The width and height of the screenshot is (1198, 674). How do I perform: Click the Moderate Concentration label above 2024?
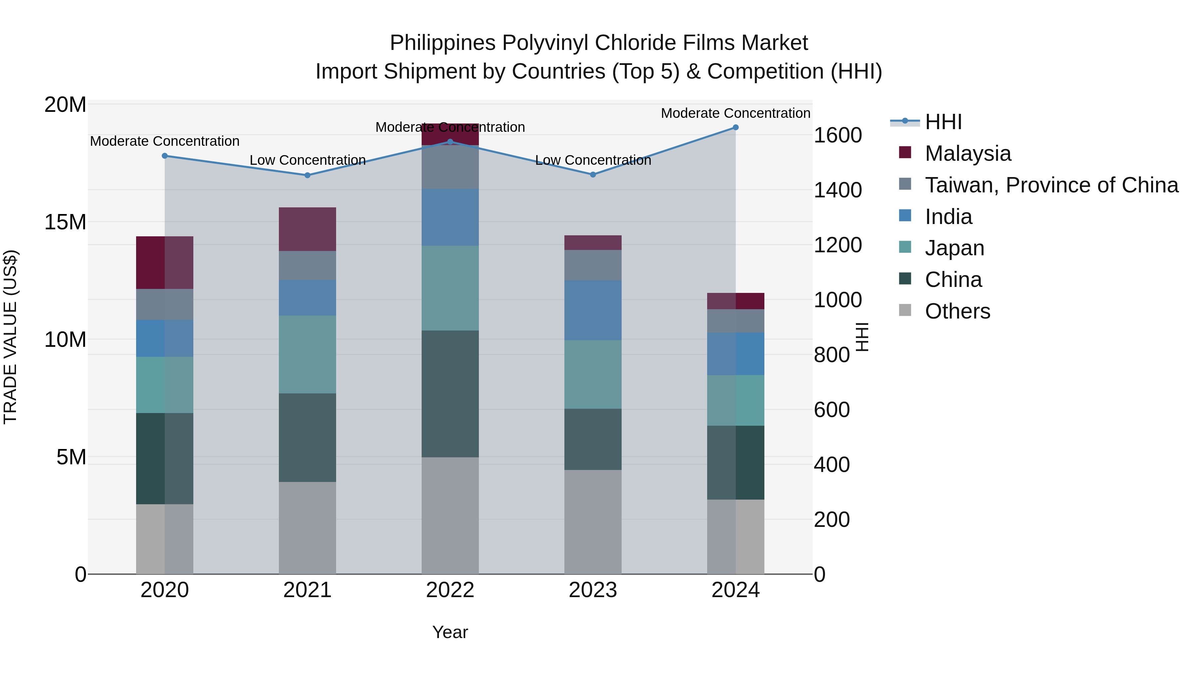(x=736, y=113)
